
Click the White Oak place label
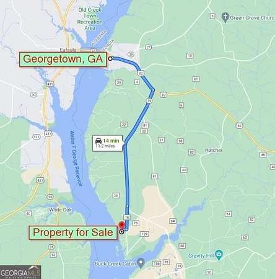click(x=61, y=210)
